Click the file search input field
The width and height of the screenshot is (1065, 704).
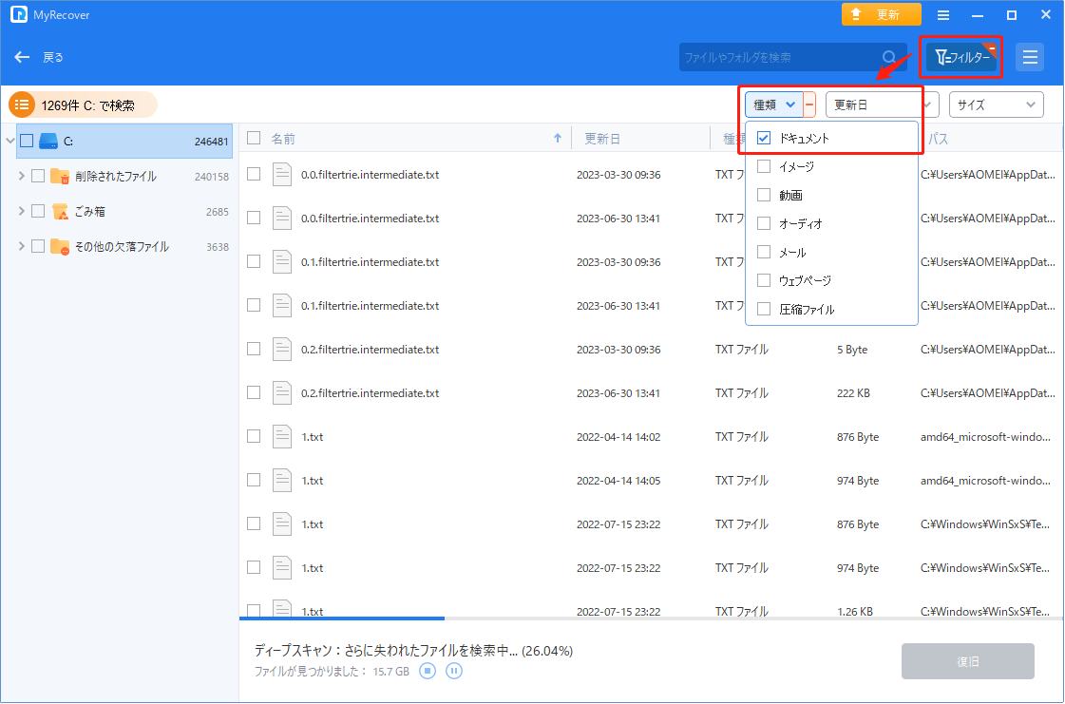(779, 57)
